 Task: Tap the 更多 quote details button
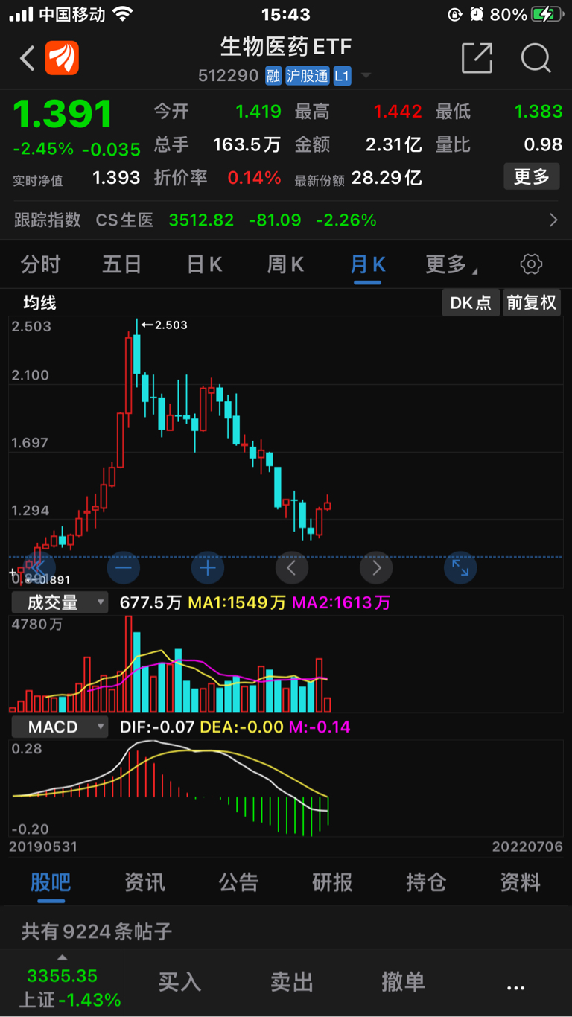click(532, 176)
